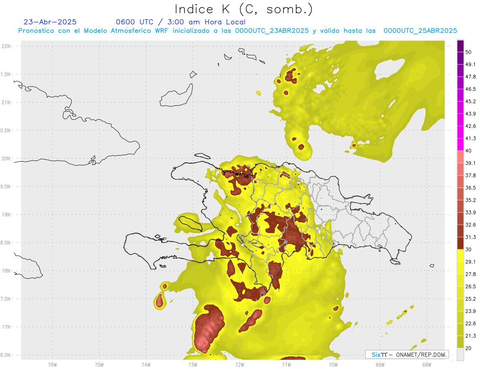The height and width of the screenshot is (370, 479).
Task: Click the '30' color scale label
Action: pos(469,249)
